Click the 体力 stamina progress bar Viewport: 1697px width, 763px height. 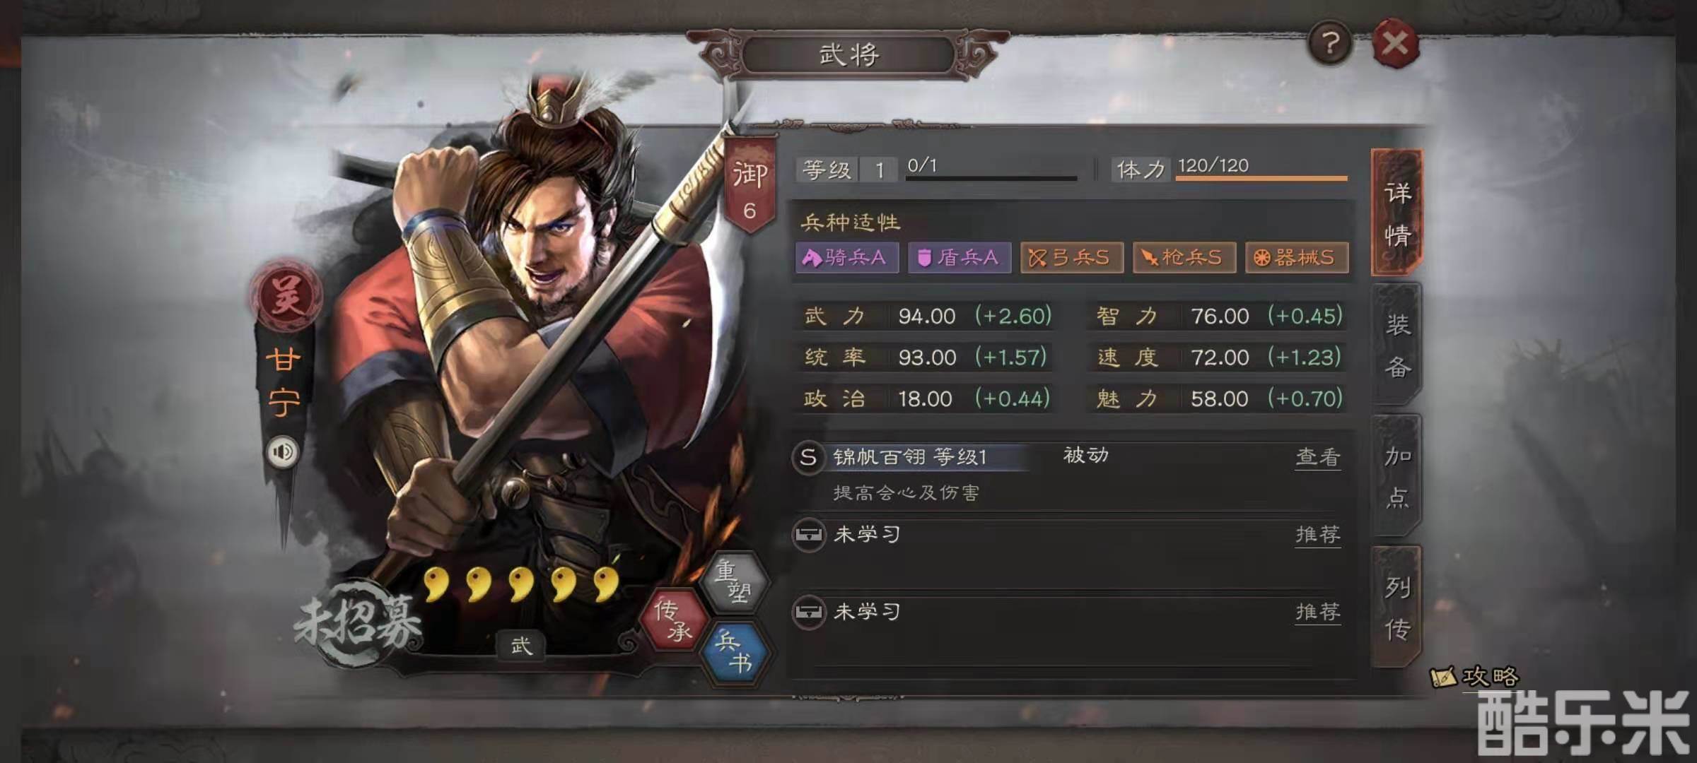(x=1261, y=178)
